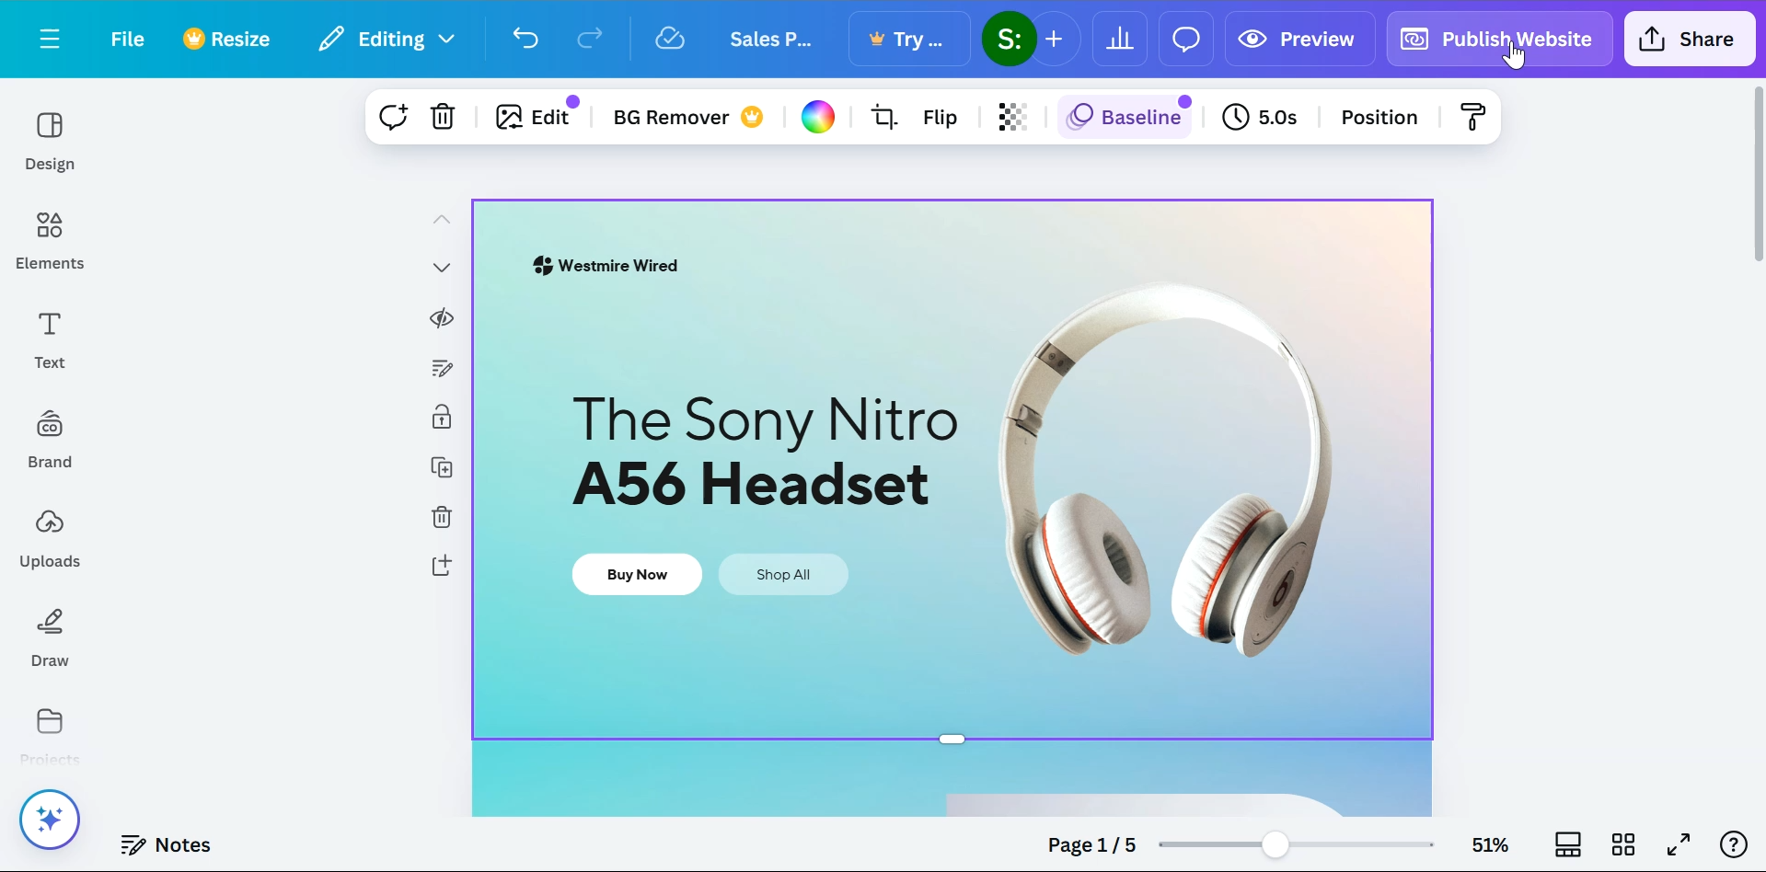Click the page bottom resize handle
This screenshot has width=1766, height=872.
[x=952, y=739]
